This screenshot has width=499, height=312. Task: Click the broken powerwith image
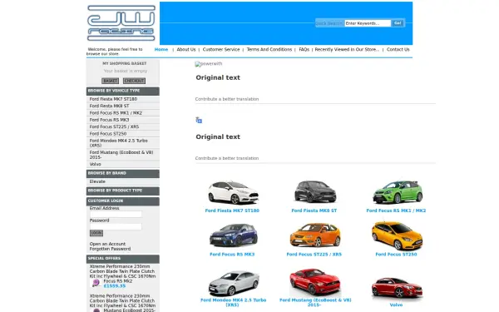click(x=209, y=64)
